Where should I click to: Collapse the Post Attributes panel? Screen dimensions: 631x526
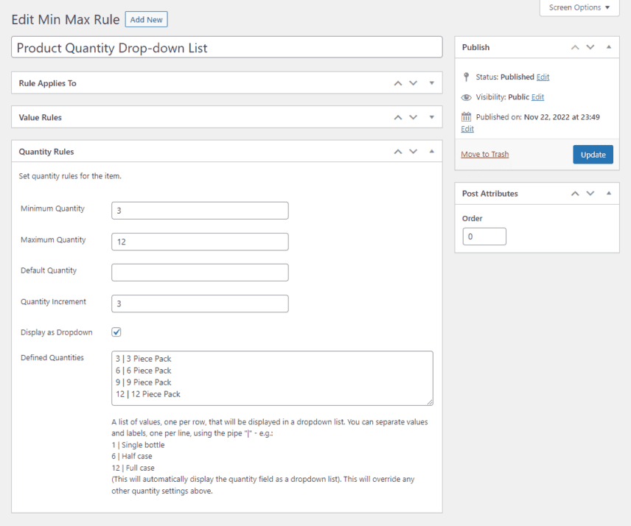[608, 193]
